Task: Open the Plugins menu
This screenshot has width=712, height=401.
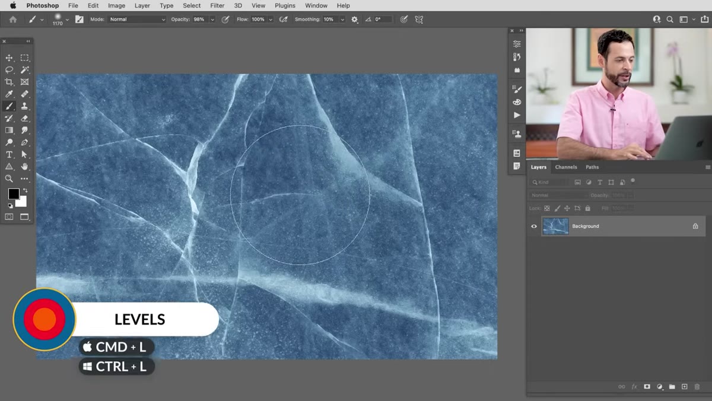Action: (285, 5)
